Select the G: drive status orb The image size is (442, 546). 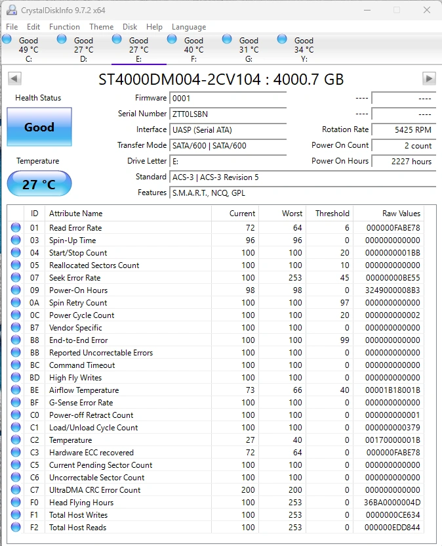(228, 40)
